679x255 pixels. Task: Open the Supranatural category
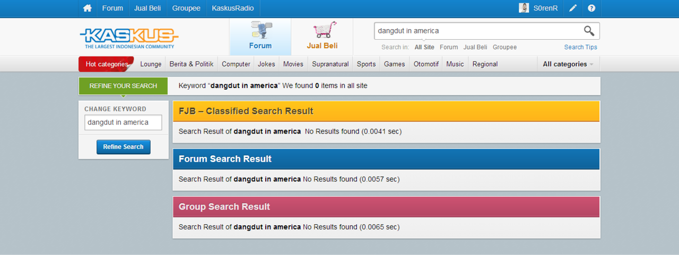click(x=330, y=64)
